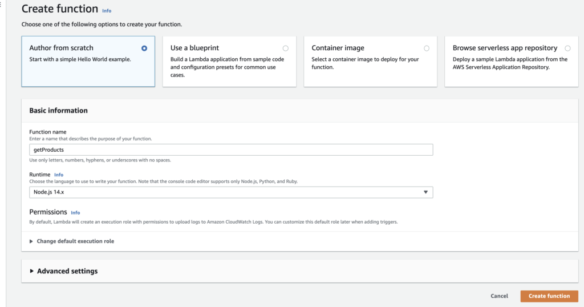
Task: Open Info link next to Create function
Action: [x=107, y=11]
